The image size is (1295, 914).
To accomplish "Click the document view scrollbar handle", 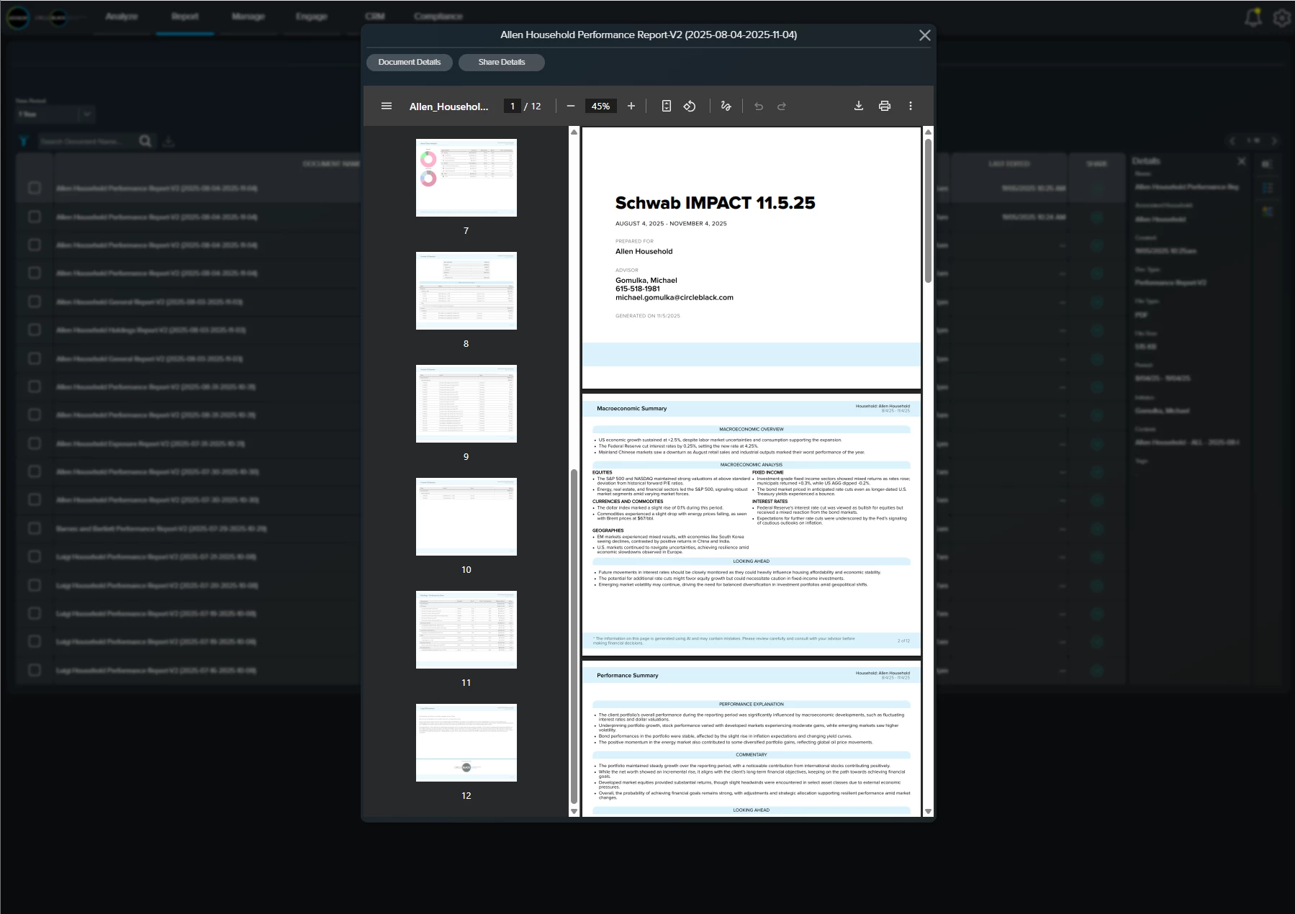I will (928, 210).
